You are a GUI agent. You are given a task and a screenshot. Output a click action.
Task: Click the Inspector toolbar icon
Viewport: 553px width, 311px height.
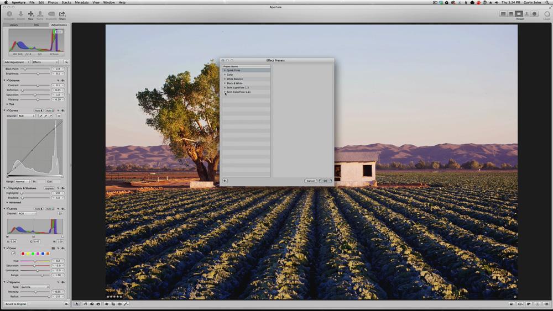[x=9, y=14]
